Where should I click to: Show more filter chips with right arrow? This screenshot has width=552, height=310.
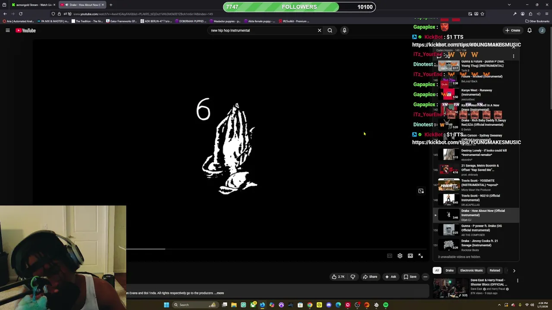514,270
